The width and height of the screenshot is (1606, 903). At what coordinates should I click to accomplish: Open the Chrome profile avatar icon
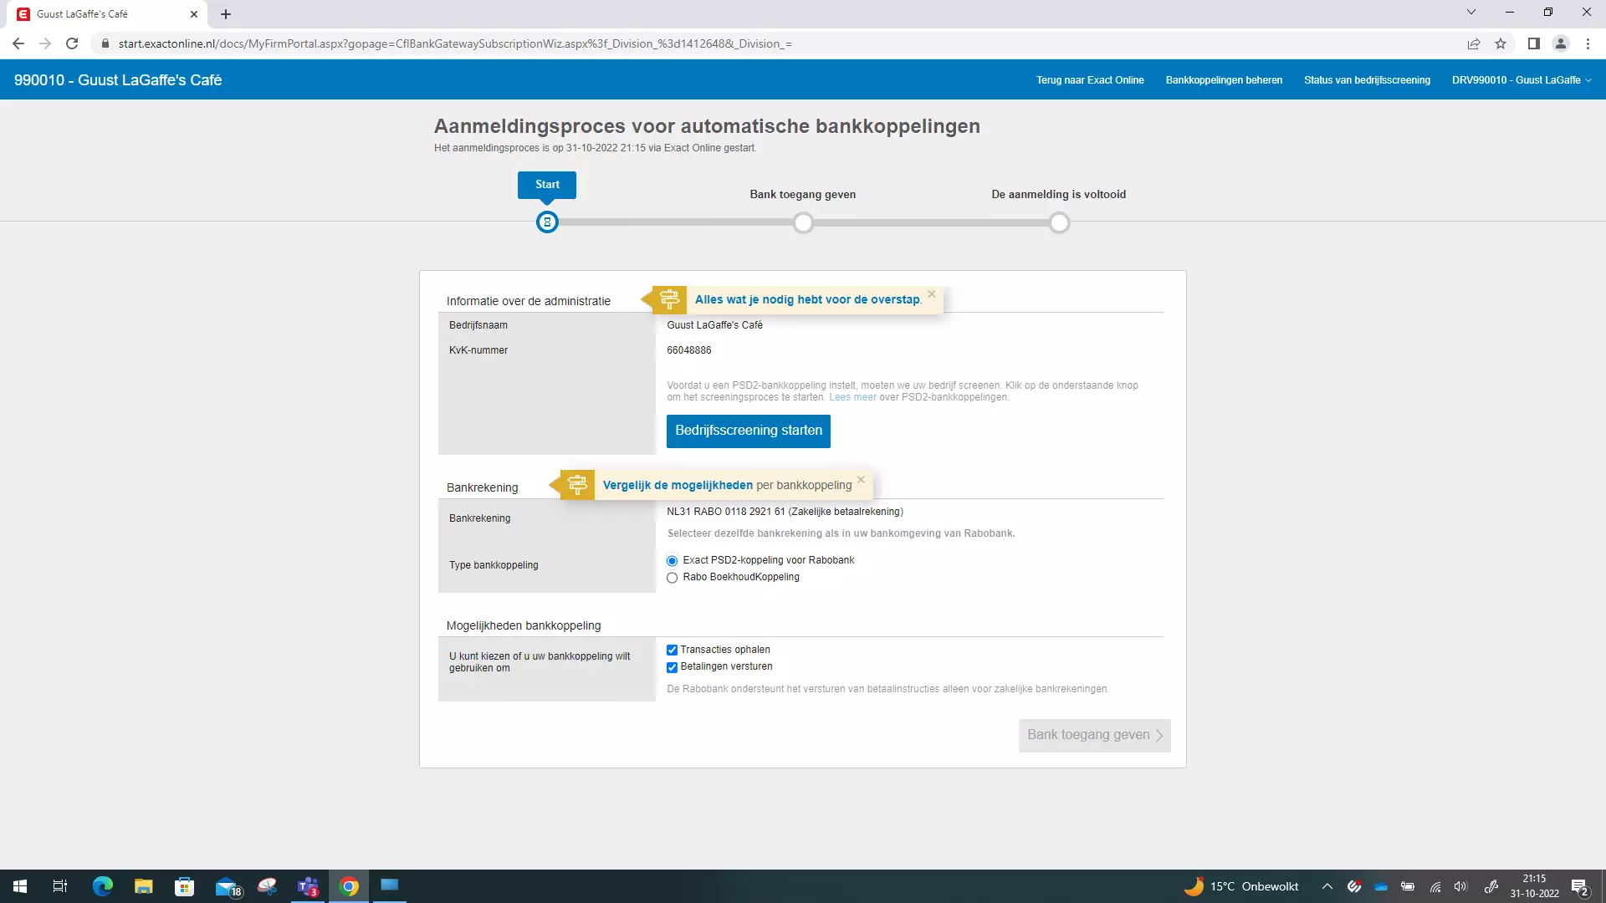1560,43
